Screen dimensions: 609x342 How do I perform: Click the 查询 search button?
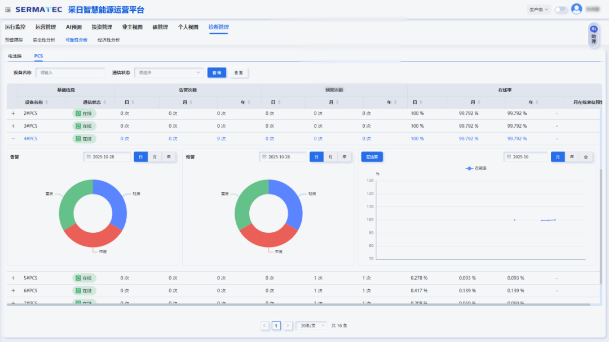tap(217, 73)
